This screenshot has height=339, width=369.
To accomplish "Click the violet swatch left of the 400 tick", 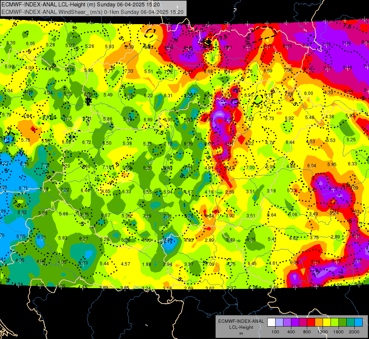I will [x=287, y=322].
